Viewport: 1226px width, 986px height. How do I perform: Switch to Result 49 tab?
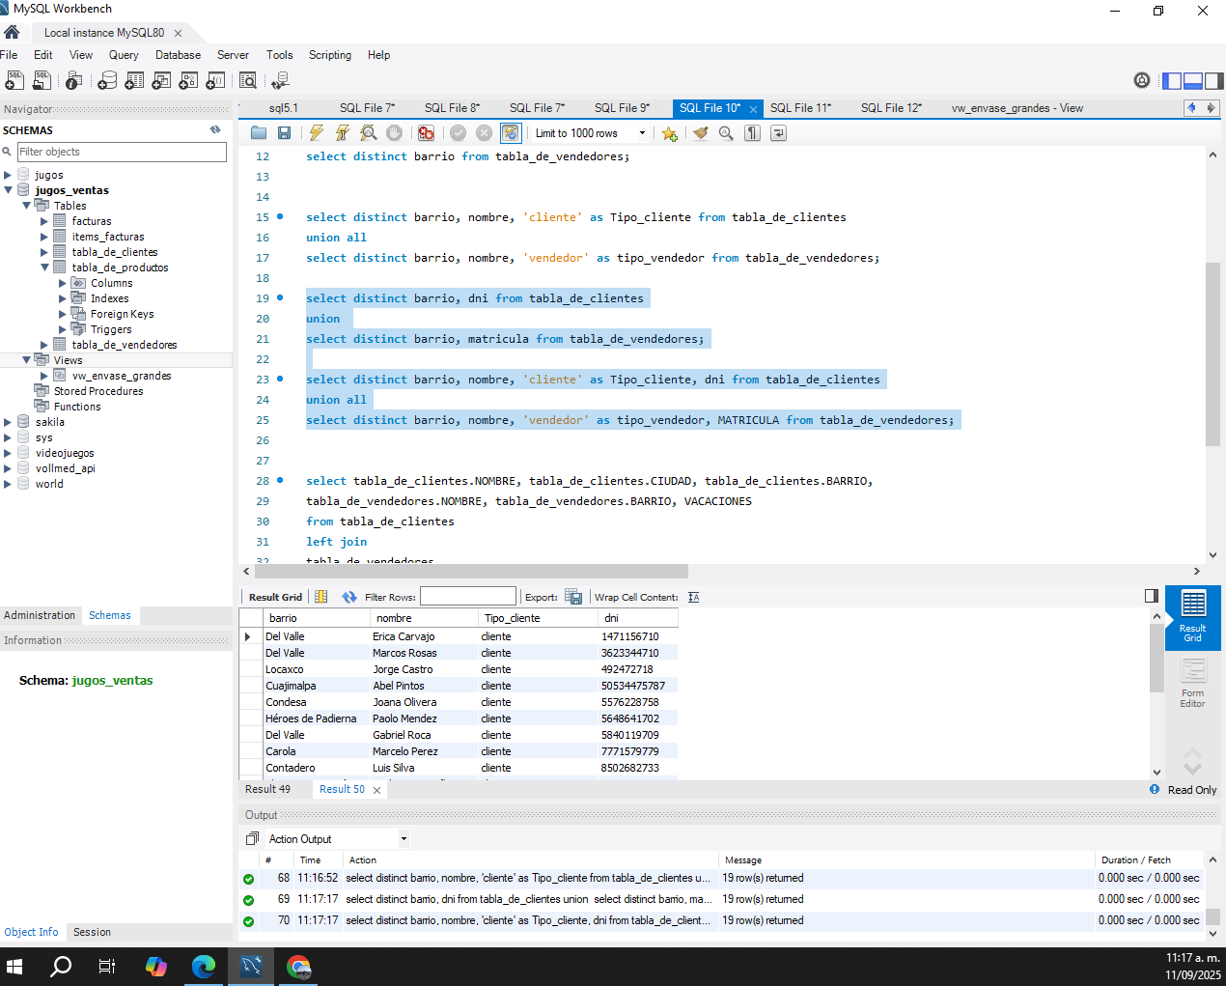(267, 789)
